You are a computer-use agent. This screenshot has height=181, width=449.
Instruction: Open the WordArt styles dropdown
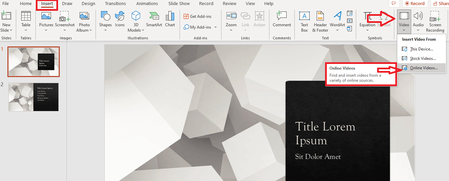(x=337, y=30)
